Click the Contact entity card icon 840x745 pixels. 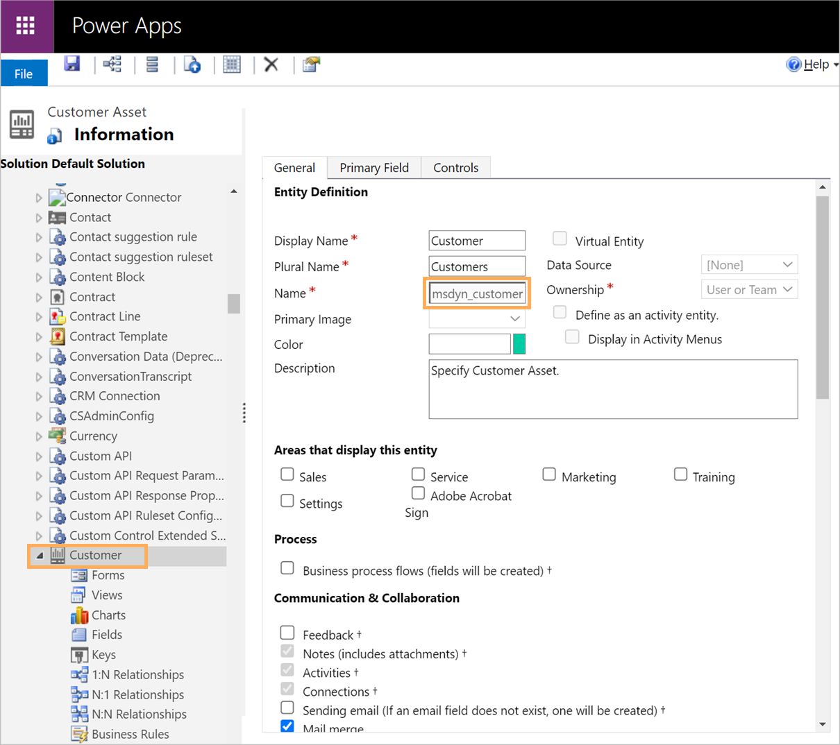(x=58, y=217)
